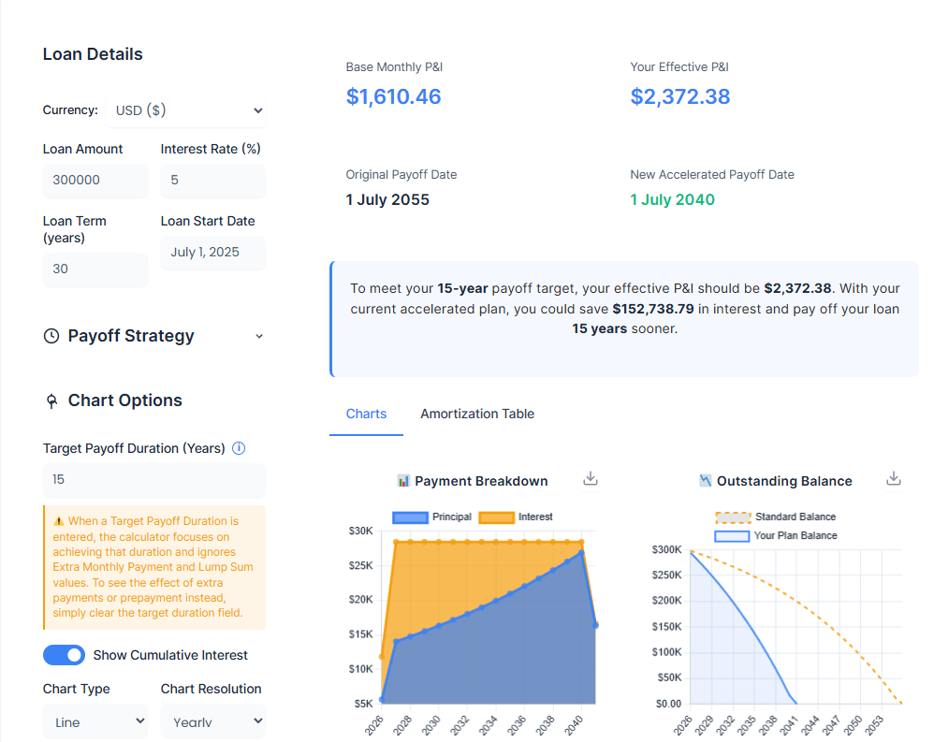Select the Charts tab
The width and height of the screenshot is (934, 742).
(366, 414)
